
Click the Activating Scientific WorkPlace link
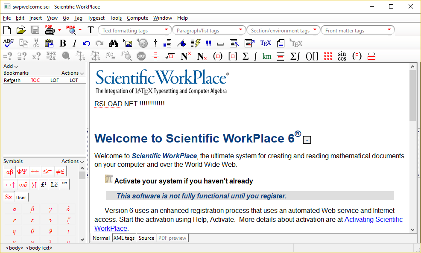[x=373, y=219]
